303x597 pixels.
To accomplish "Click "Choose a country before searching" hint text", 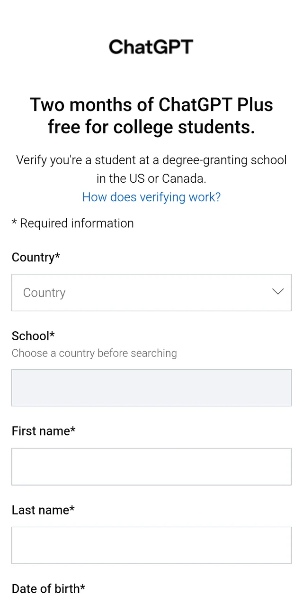I will (94, 353).
